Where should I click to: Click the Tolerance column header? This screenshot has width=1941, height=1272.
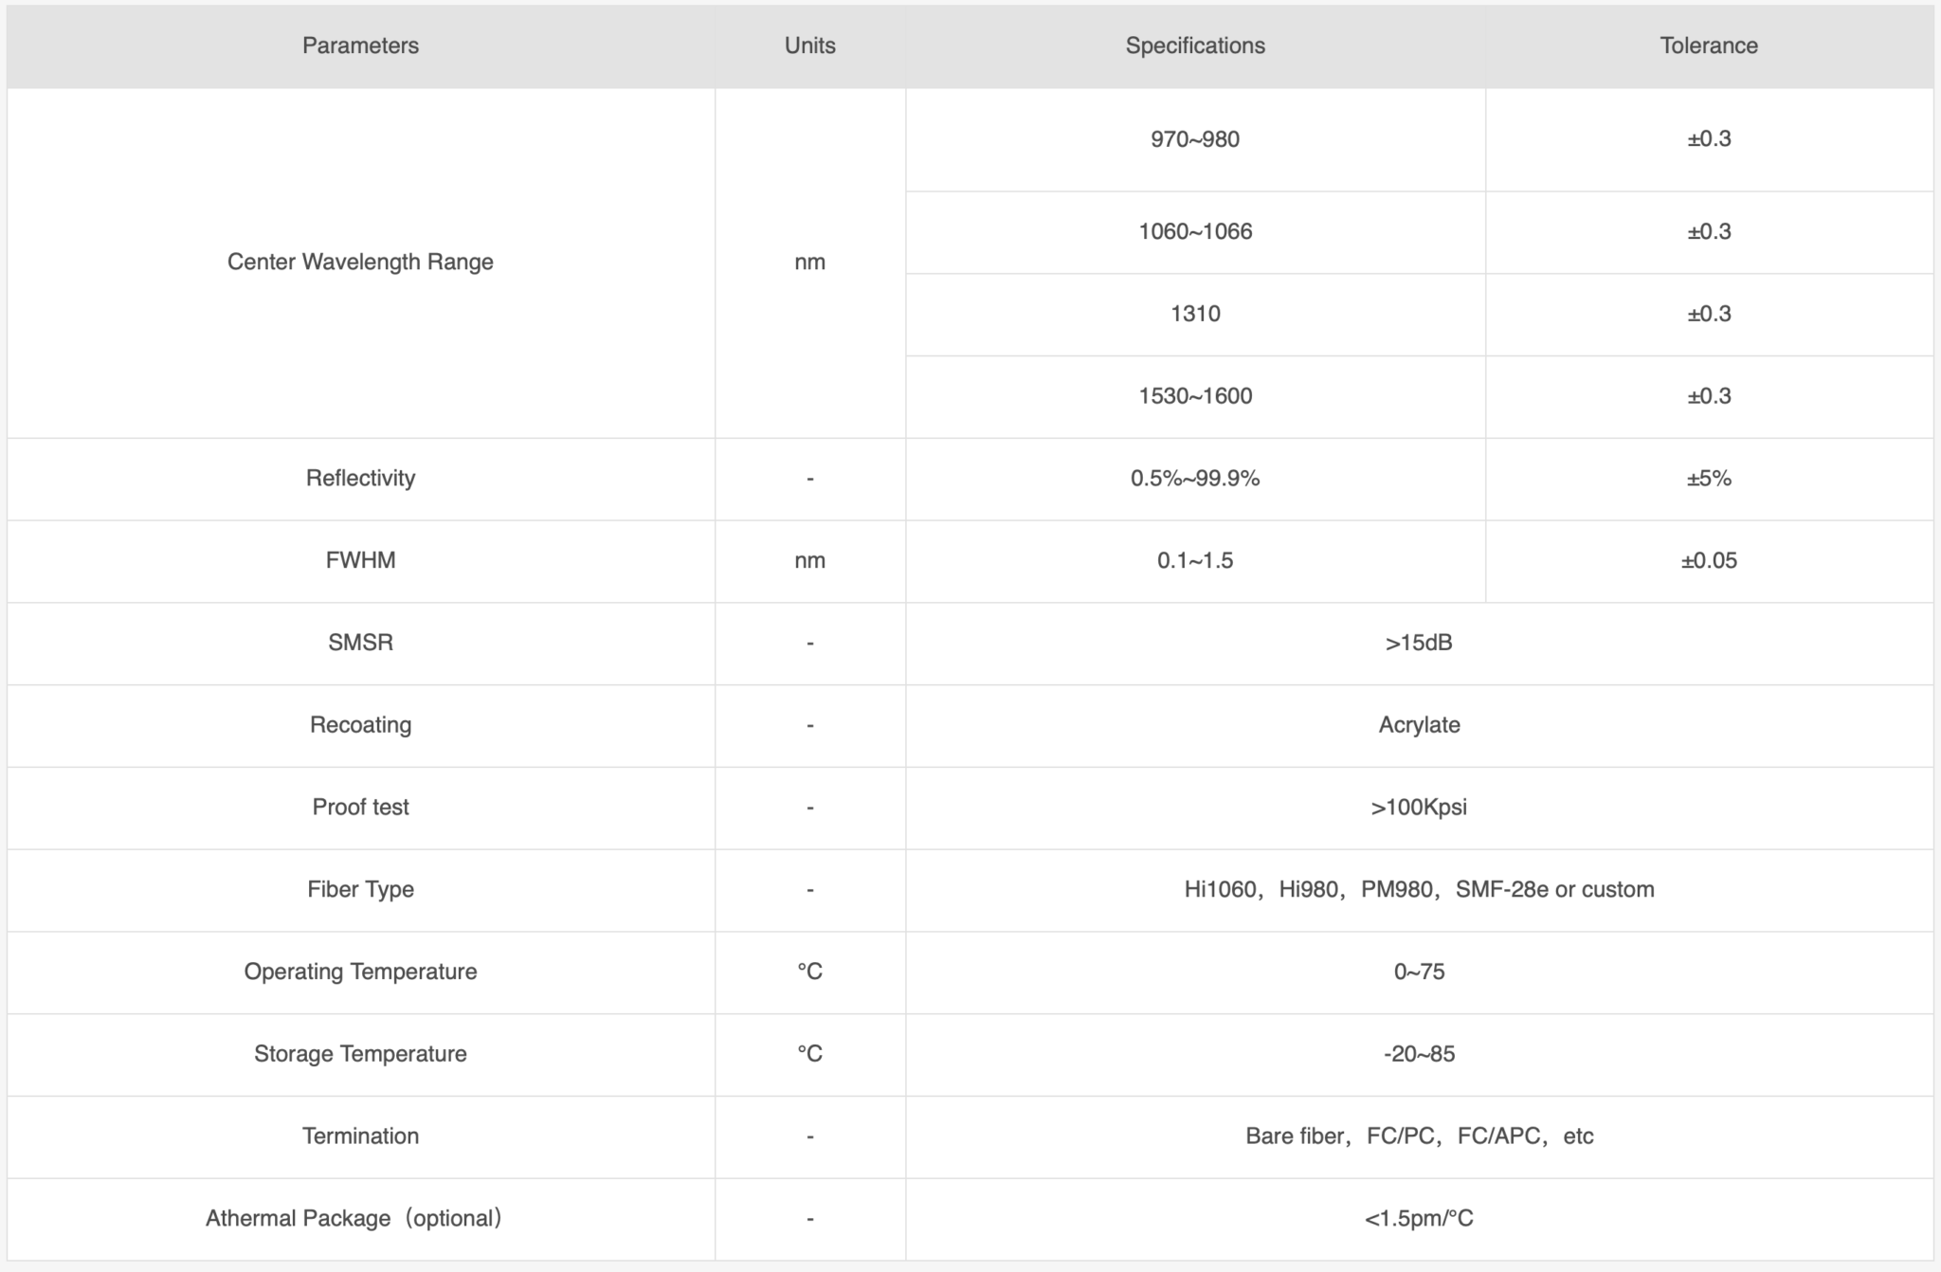pyautogui.click(x=1708, y=45)
